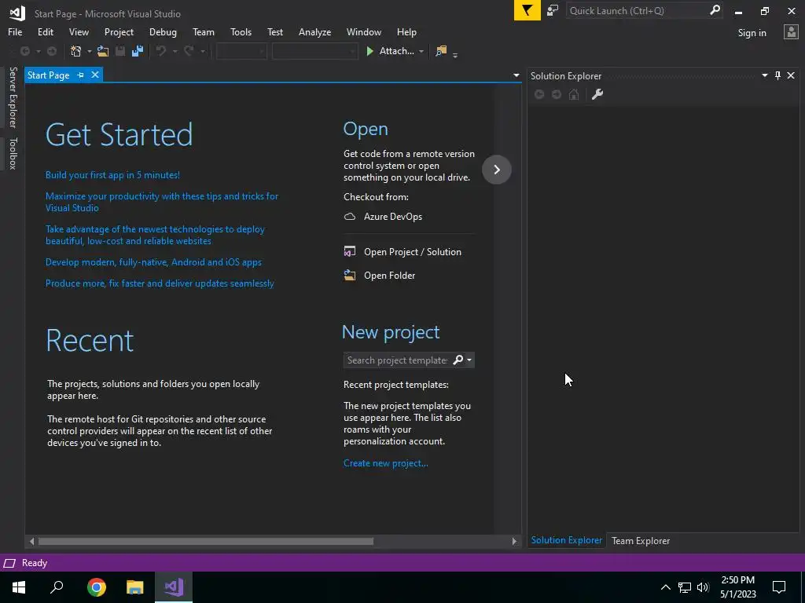Open the Project menu
The width and height of the screenshot is (805, 603).
coord(119,31)
